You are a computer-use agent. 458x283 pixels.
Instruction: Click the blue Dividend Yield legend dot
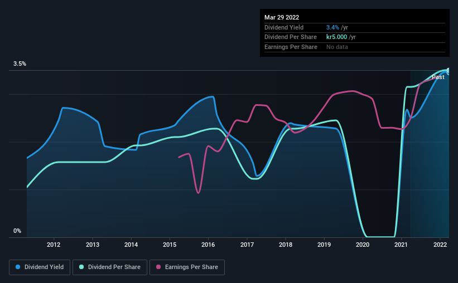18,267
